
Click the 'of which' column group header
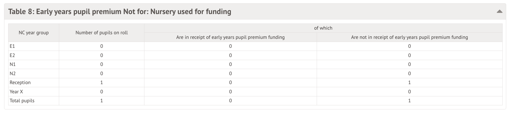[323, 28]
